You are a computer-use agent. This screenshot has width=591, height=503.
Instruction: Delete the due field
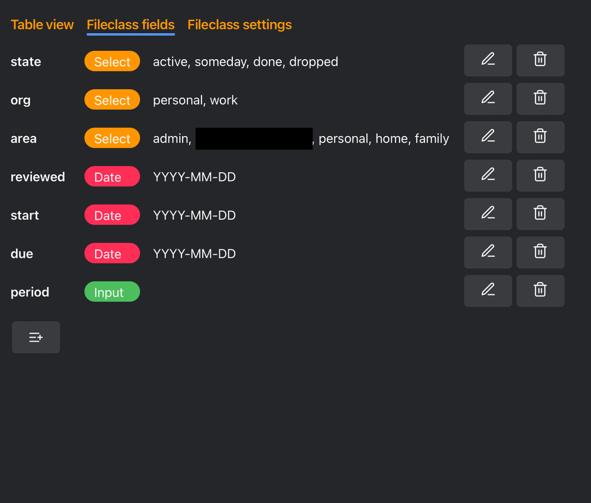pos(540,252)
